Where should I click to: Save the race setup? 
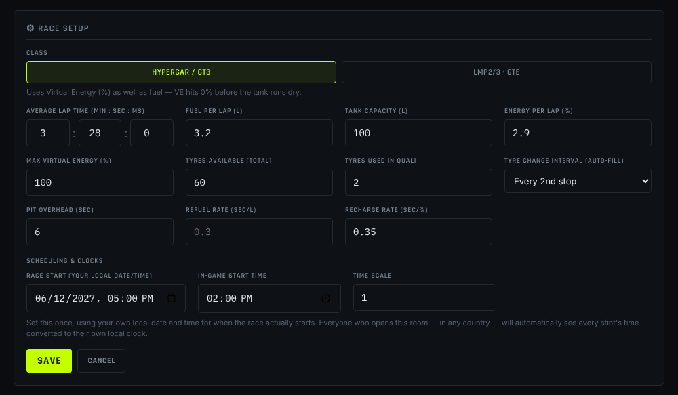(49, 361)
